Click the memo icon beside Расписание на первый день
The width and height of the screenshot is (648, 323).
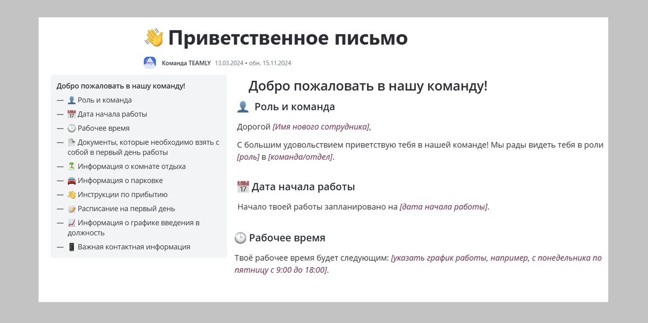pyautogui.click(x=71, y=208)
